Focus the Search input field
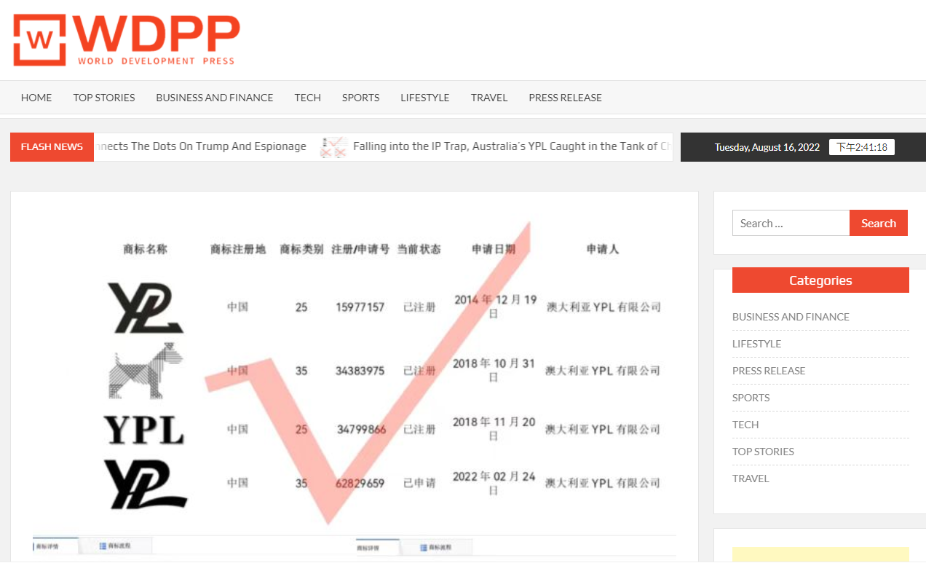The width and height of the screenshot is (926, 563). [791, 223]
